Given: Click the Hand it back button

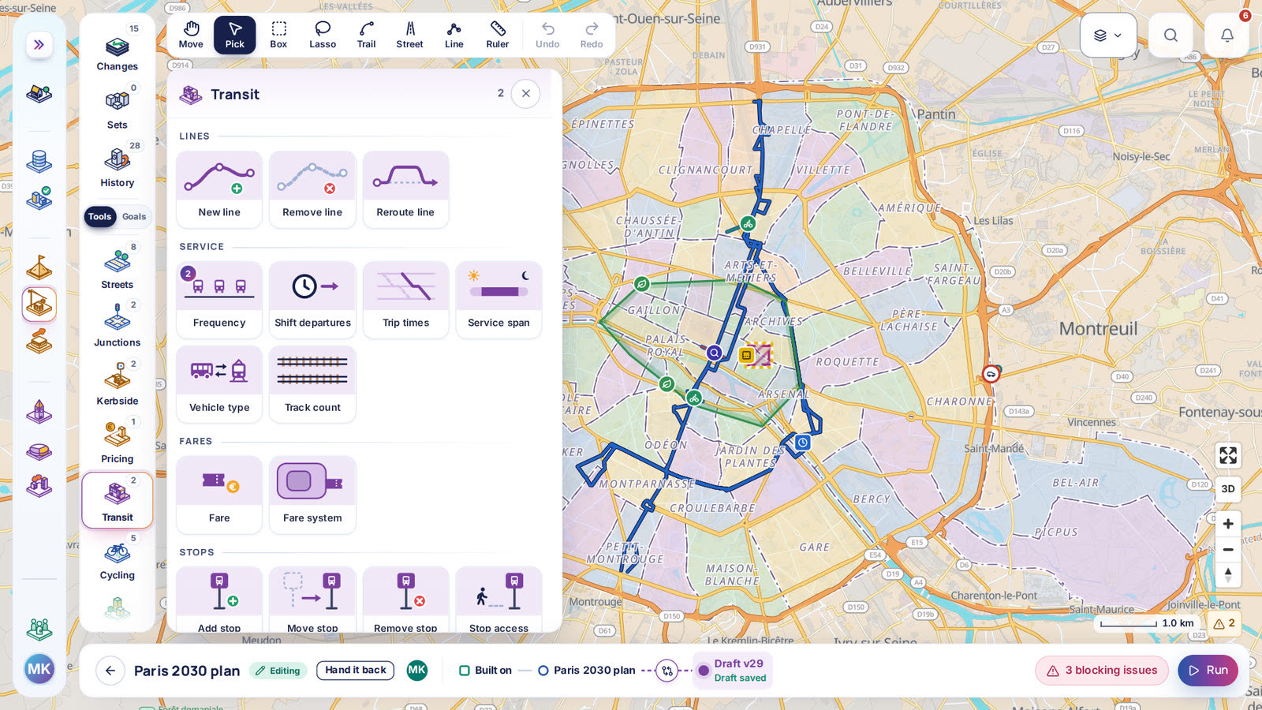Looking at the screenshot, I should [x=356, y=671].
